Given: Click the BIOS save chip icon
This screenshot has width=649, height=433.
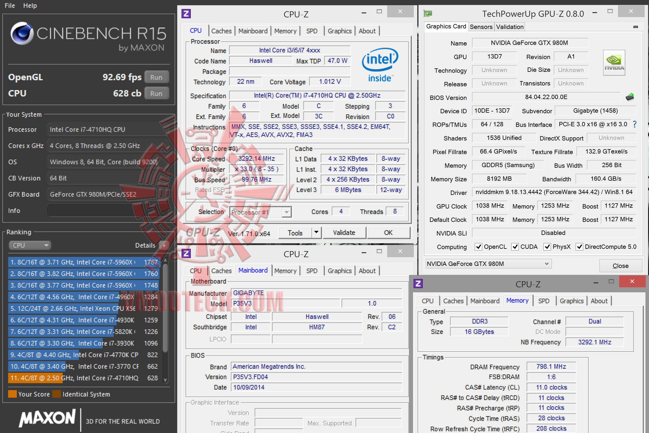Looking at the screenshot, I should coord(630,97).
